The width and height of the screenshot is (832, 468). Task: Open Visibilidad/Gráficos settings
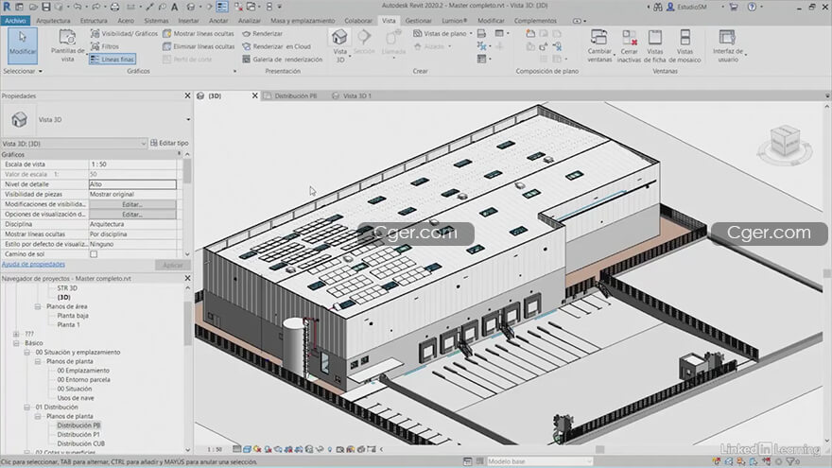[x=124, y=33]
